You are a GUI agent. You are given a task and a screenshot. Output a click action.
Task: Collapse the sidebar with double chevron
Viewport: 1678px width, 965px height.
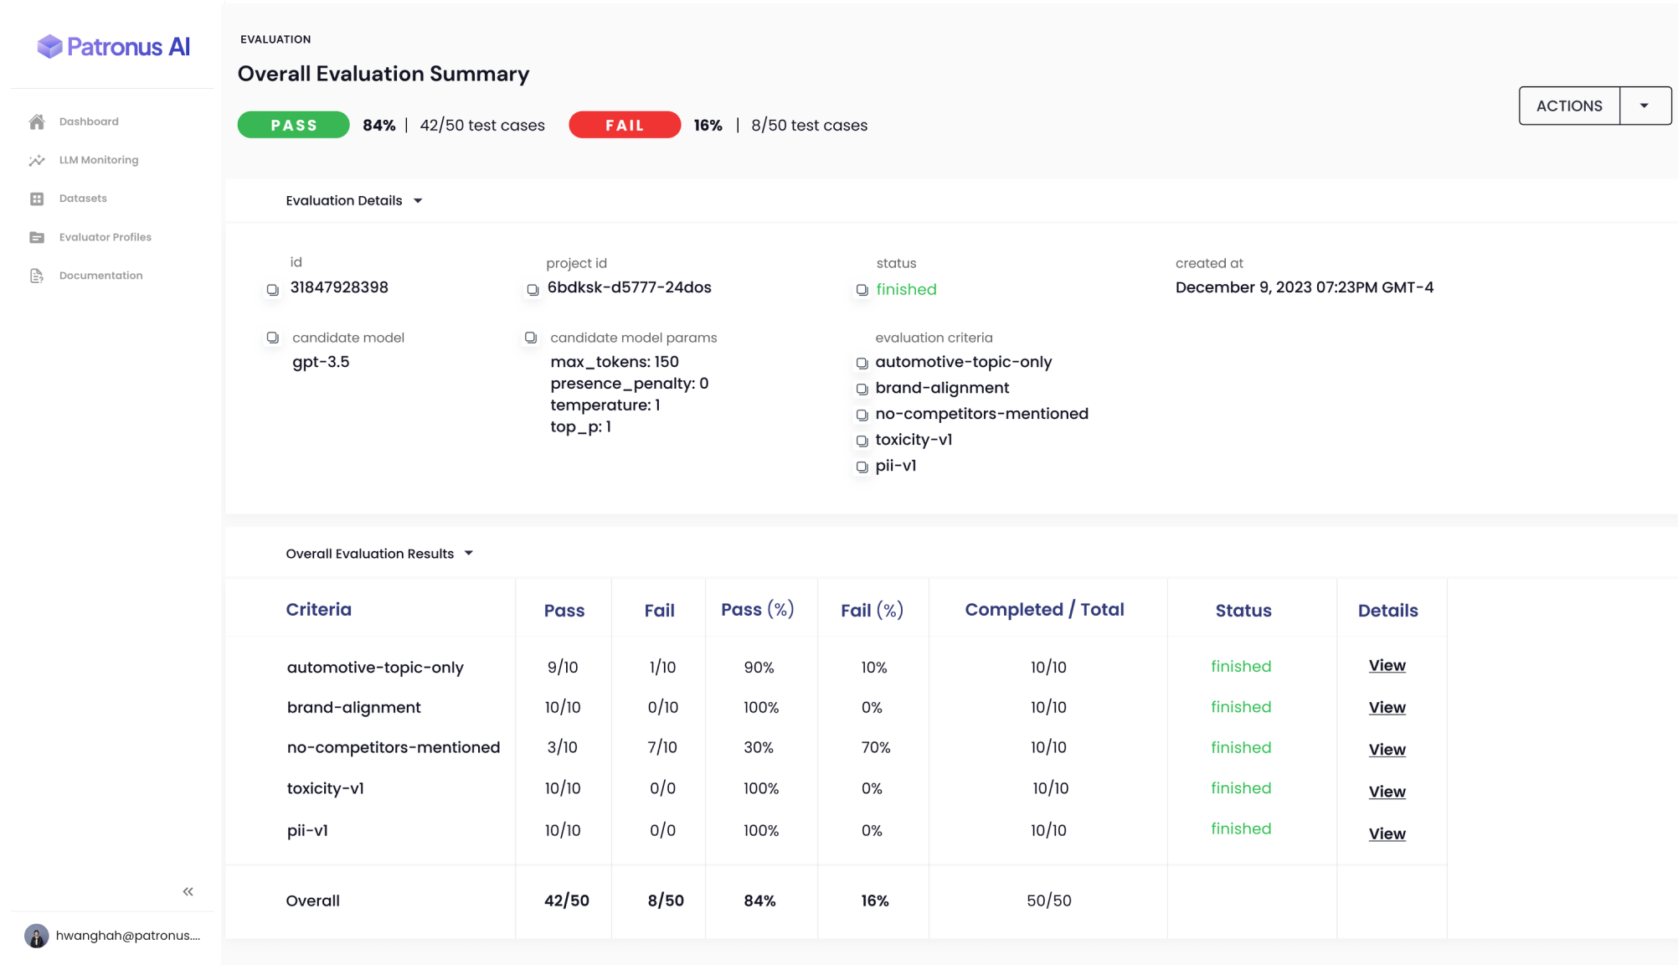(188, 891)
